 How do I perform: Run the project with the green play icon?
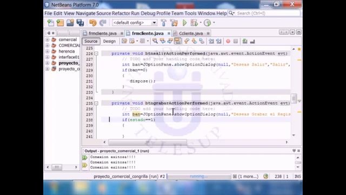tap(185, 23)
